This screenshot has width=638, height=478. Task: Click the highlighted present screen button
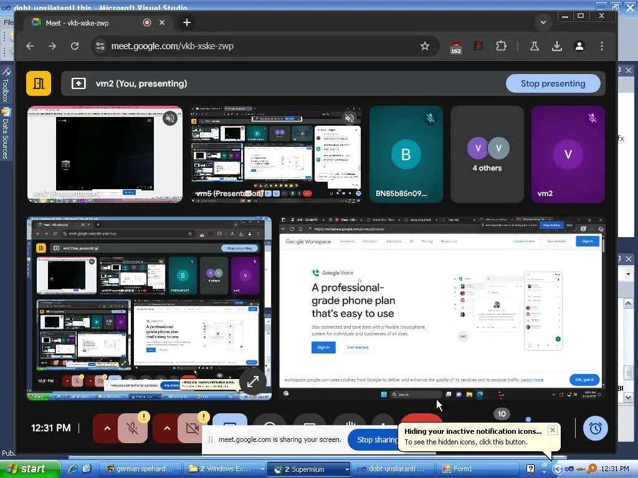click(229, 419)
